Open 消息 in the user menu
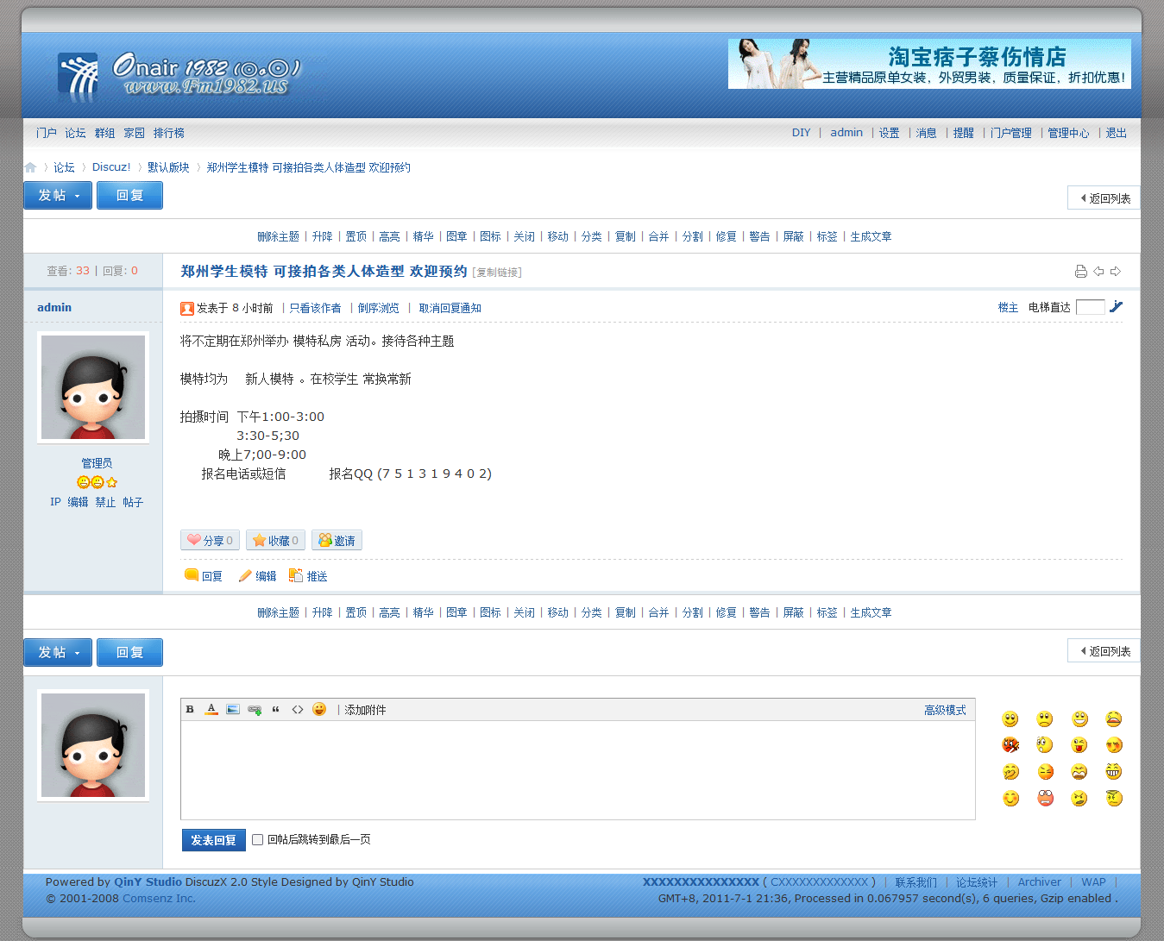The height and width of the screenshot is (941, 1164). [x=926, y=133]
